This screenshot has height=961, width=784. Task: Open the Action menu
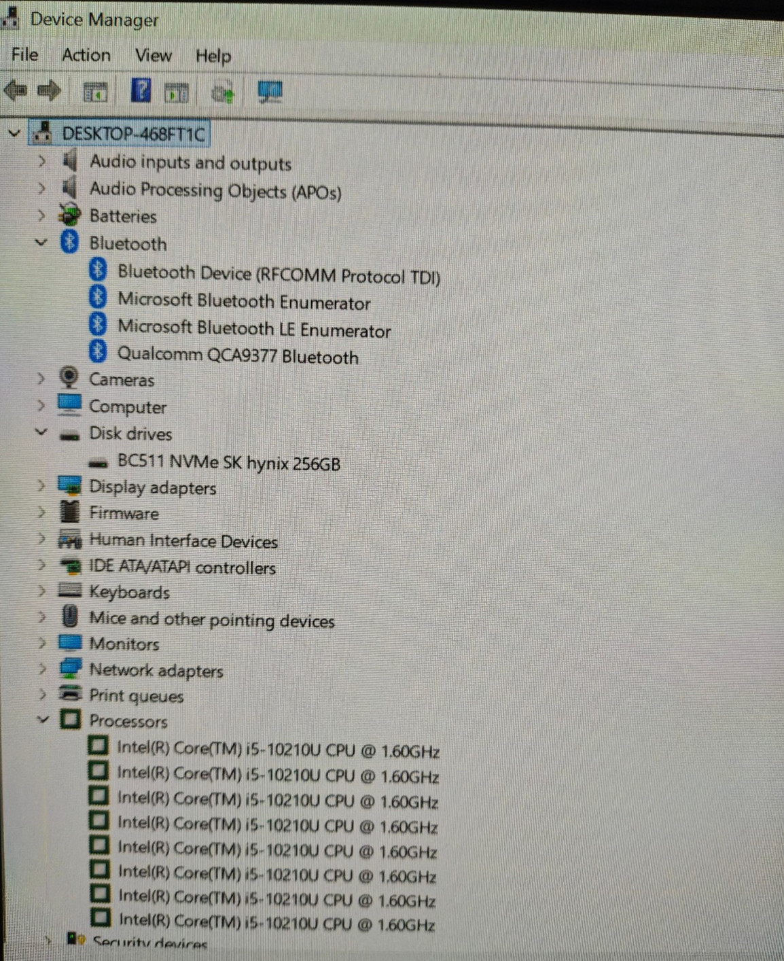click(86, 55)
